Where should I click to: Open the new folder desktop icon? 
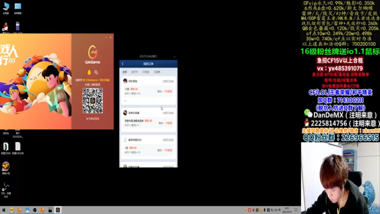pyautogui.click(x=6, y=148)
